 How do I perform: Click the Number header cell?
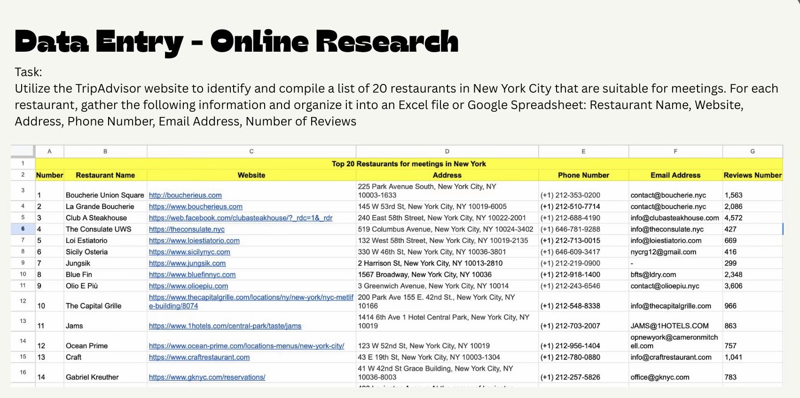click(x=49, y=175)
